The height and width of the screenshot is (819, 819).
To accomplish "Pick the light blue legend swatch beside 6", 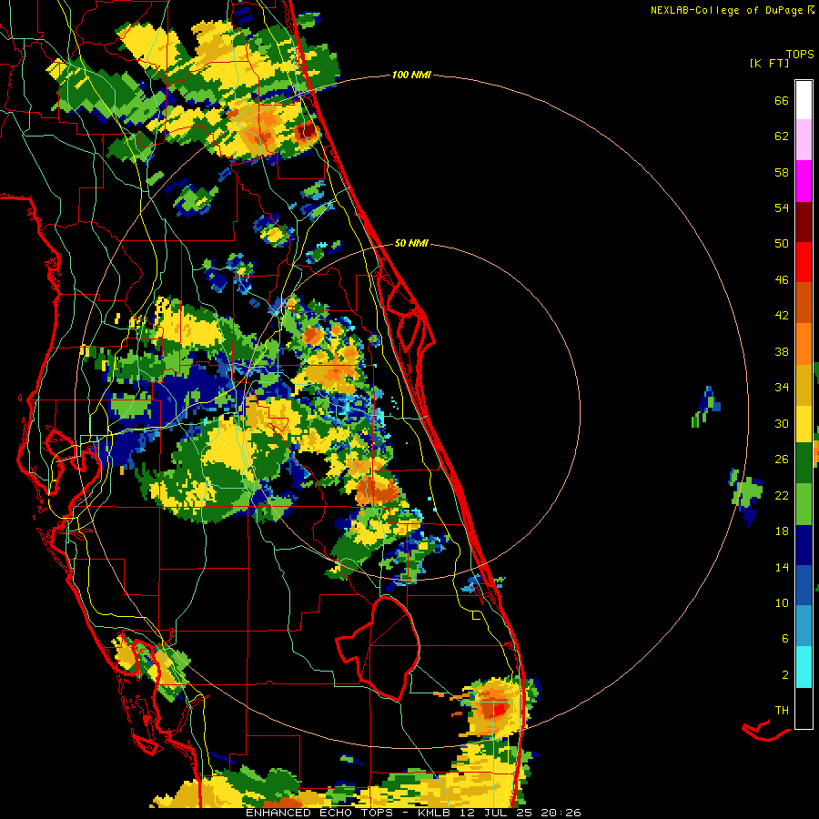I will click(x=804, y=626).
